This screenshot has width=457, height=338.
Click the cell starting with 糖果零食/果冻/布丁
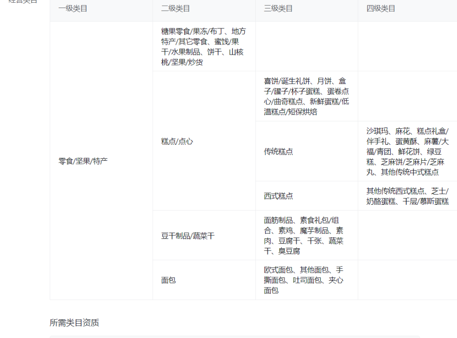[203, 47]
